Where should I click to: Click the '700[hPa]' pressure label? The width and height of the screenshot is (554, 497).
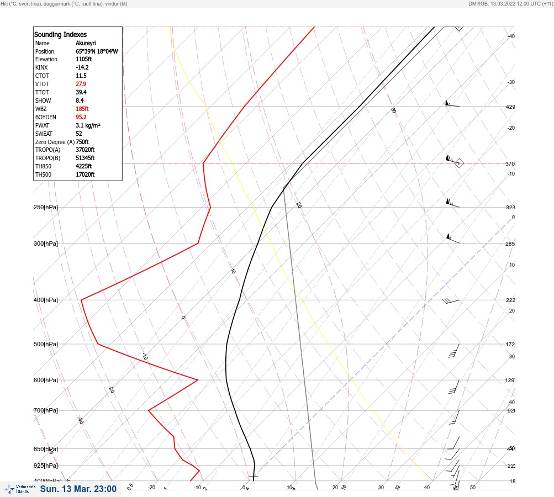click(46, 410)
